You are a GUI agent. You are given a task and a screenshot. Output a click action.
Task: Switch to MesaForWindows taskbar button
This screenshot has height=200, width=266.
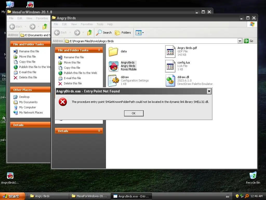pos(89,196)
